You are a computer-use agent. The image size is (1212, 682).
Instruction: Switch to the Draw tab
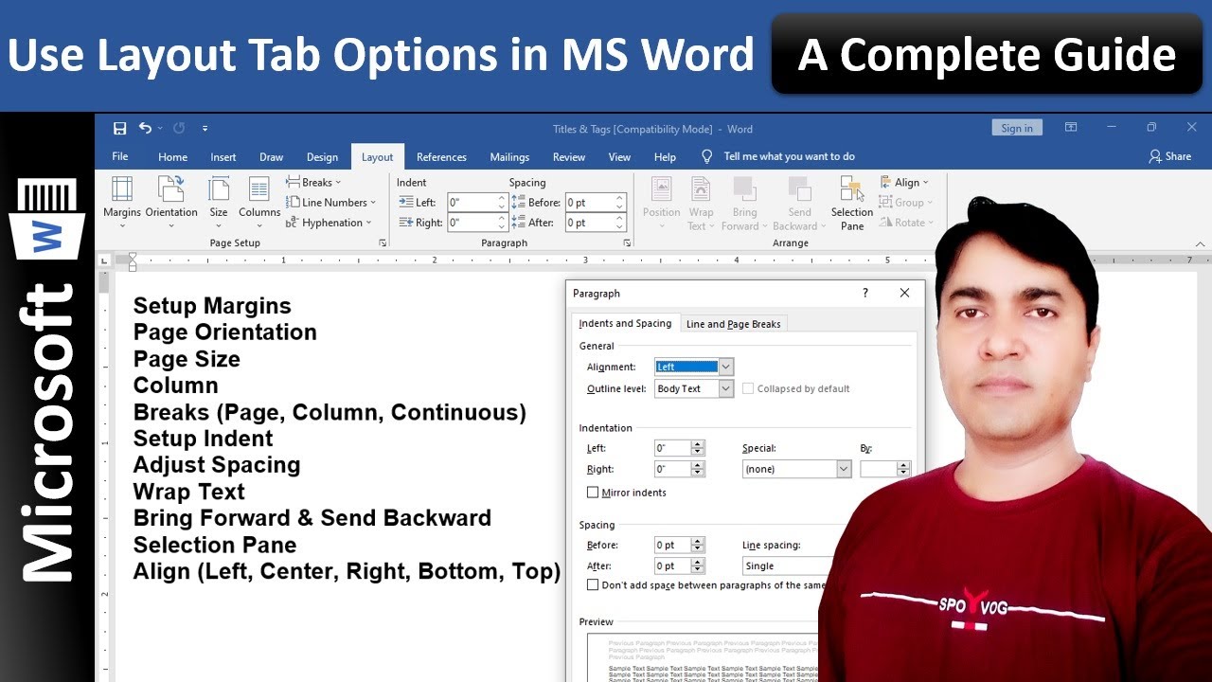272,157
